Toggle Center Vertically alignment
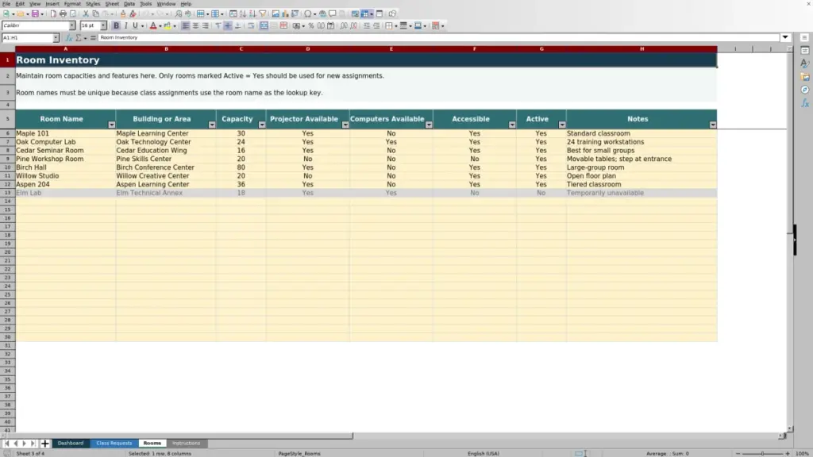Screen dimensions: 813x457 [x=228, y=25]
